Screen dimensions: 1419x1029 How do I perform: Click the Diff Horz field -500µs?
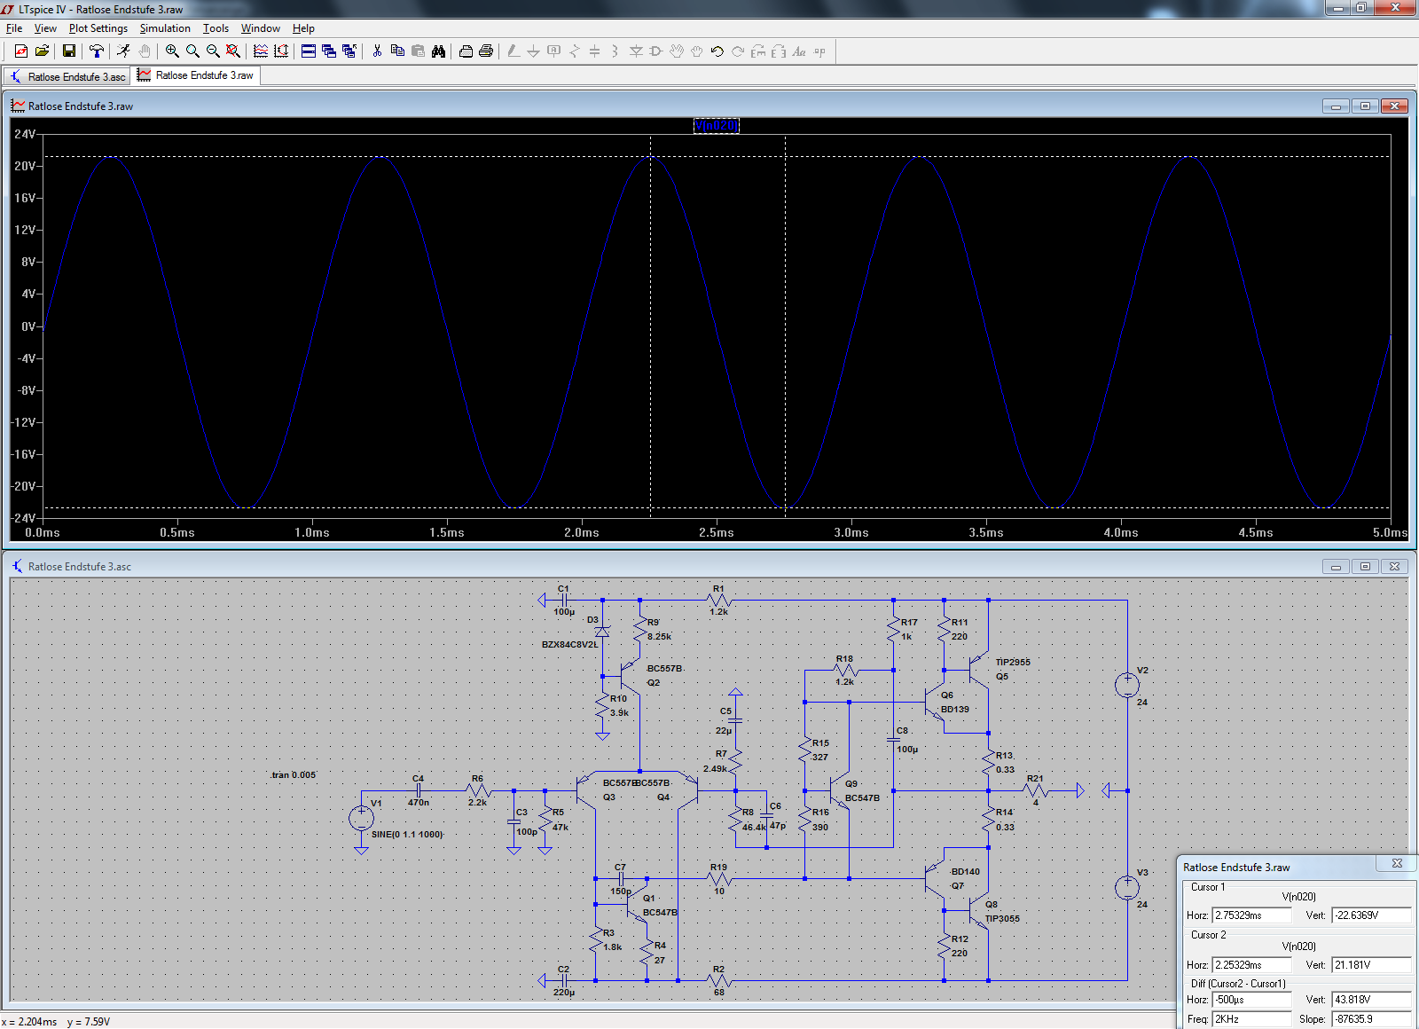click(1252, 1000)
